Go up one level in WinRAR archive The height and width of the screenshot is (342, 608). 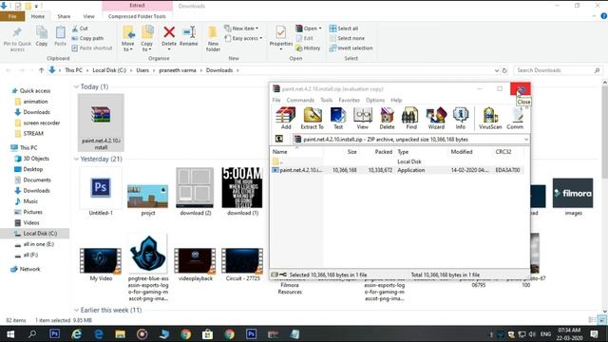278,139
